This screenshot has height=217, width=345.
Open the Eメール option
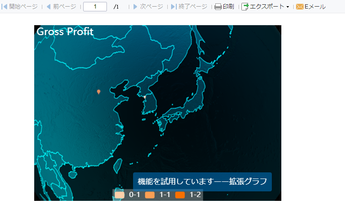click(x=315, y=7)
